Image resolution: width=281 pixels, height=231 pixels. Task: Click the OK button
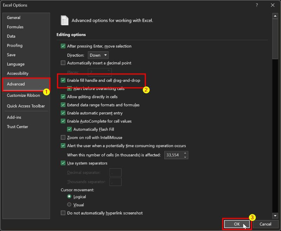tap(237, 224)
